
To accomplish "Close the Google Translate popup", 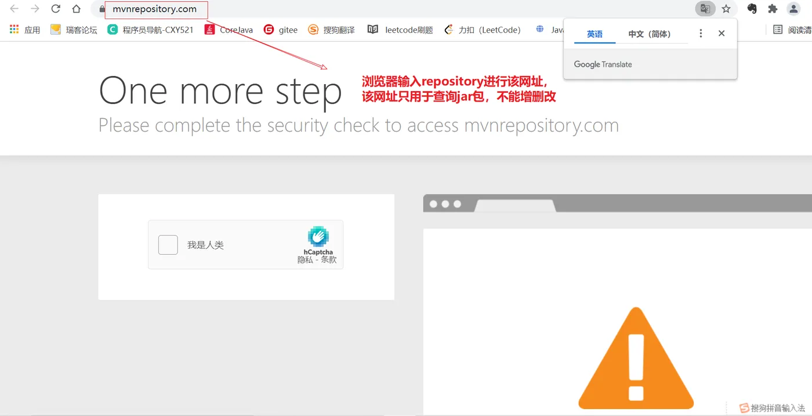I will click(x=722, y=34).
